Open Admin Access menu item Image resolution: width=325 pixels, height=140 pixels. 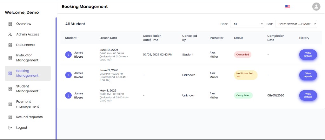[28, 34]
